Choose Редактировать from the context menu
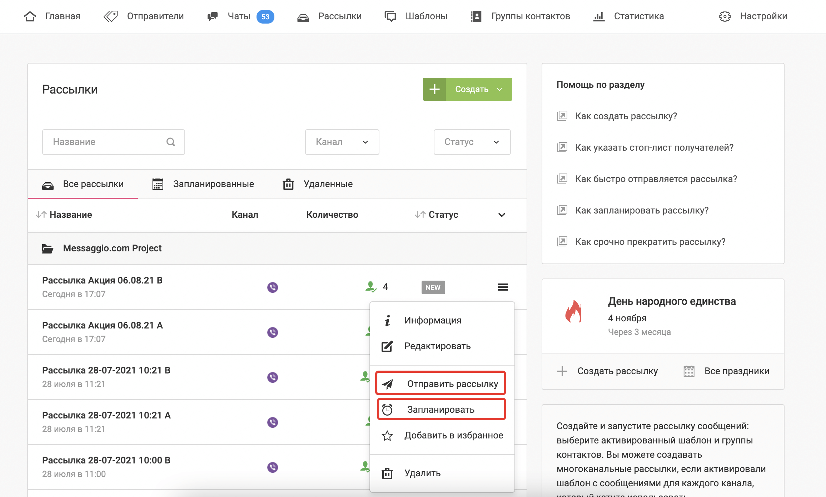Viewport: 826px width, 497px height. (442, 346)
